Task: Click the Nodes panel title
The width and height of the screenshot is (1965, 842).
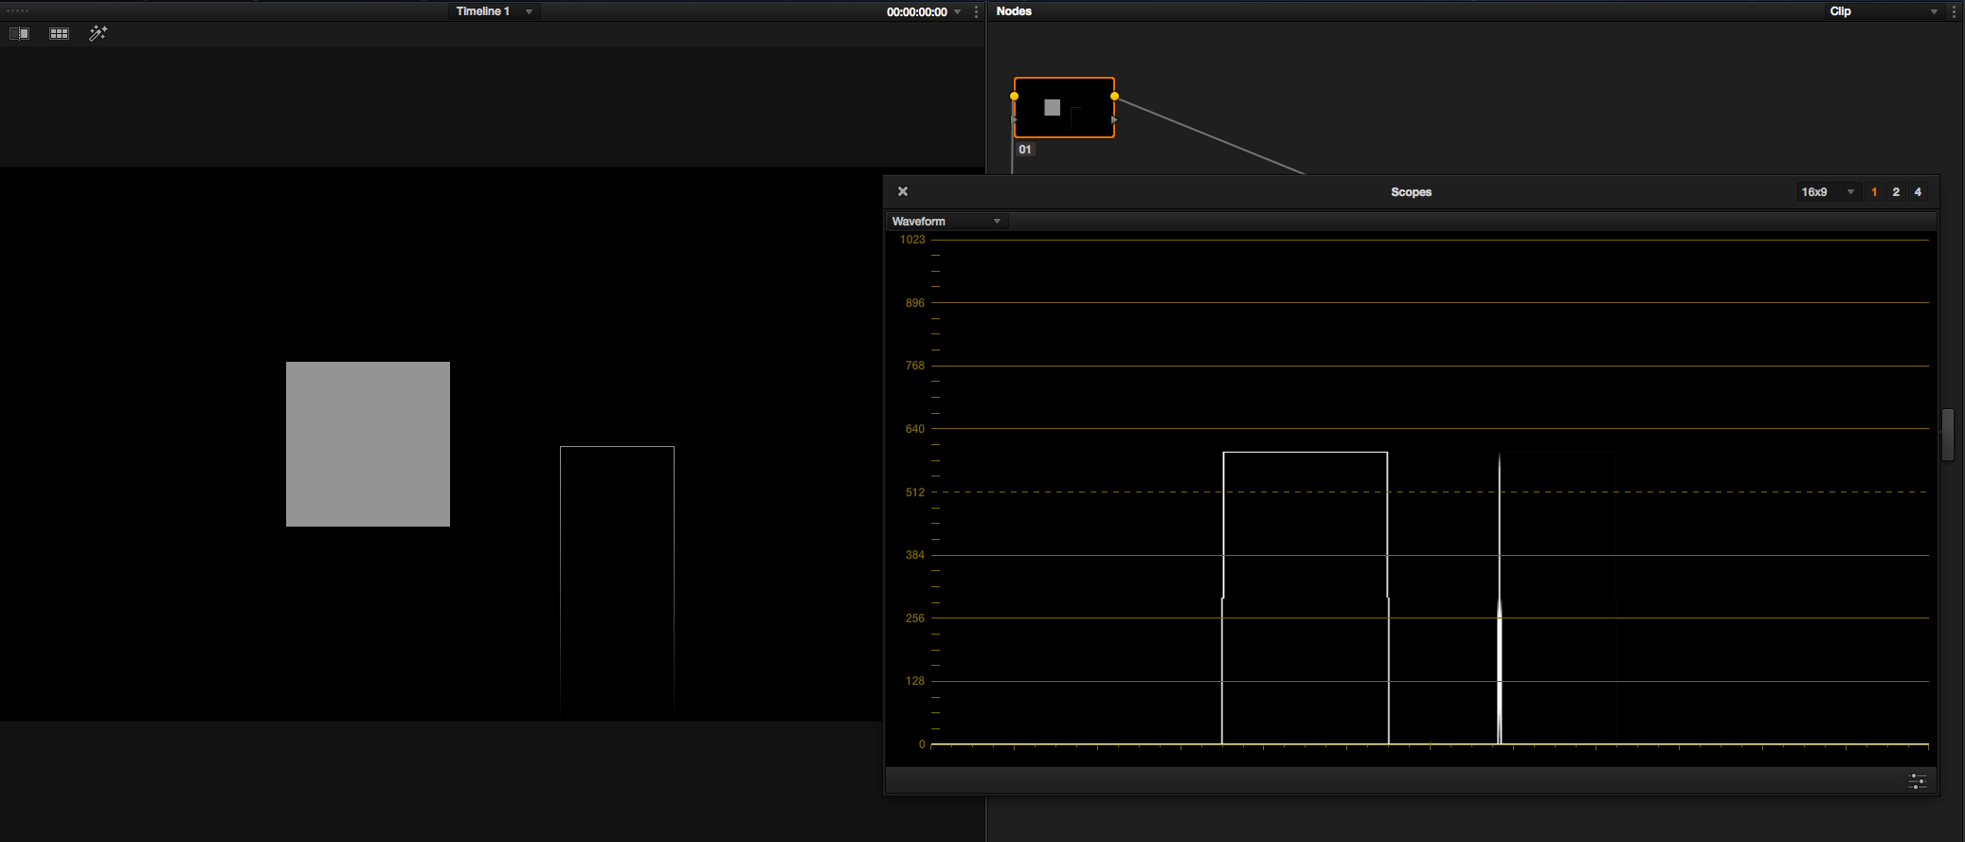Action: (x=1014, y=11)
